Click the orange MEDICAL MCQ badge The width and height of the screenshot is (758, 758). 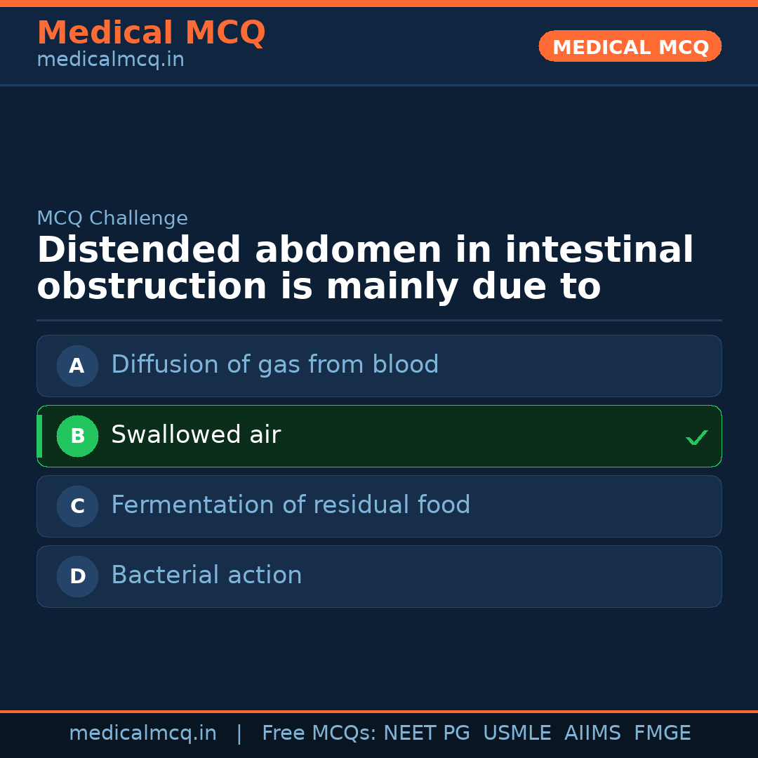coord(630,47)
